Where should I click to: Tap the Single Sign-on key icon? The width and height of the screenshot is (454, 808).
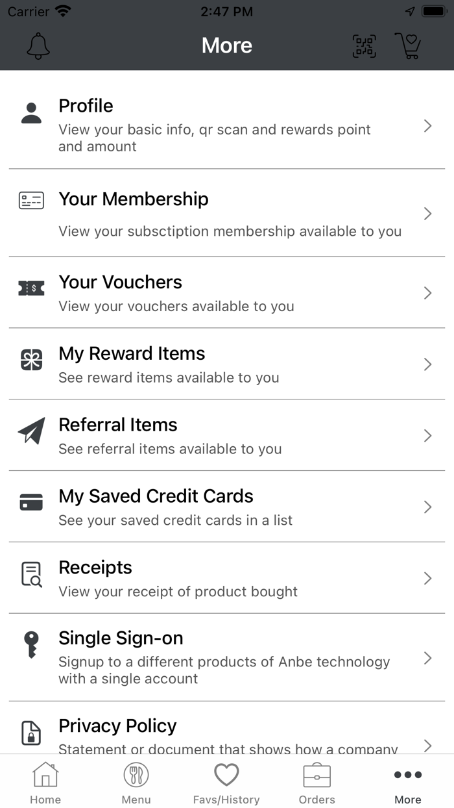click(x=31, y=645)
